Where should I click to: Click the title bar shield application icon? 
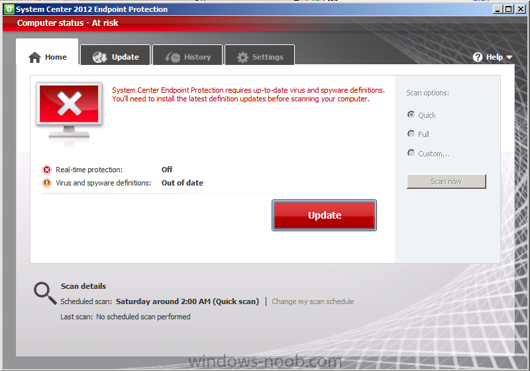pos(9,9)
